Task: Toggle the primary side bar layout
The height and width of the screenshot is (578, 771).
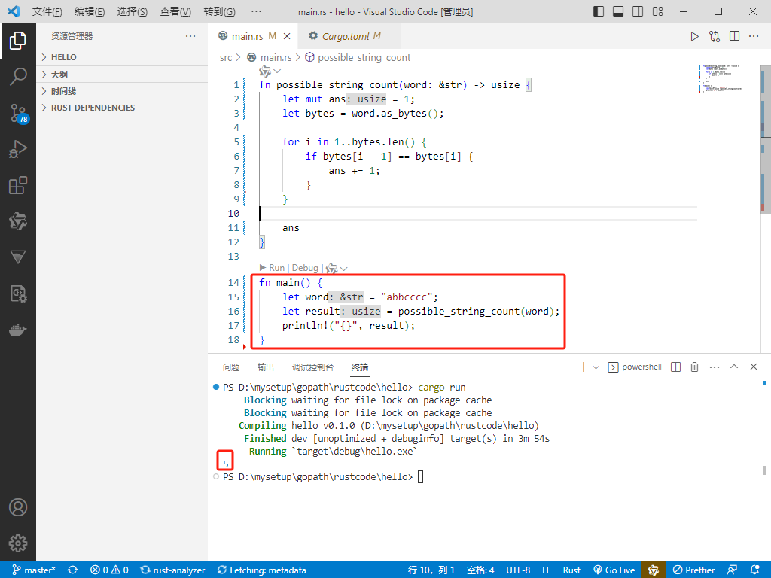Action: pyautogui.click(x=599, y=11)
